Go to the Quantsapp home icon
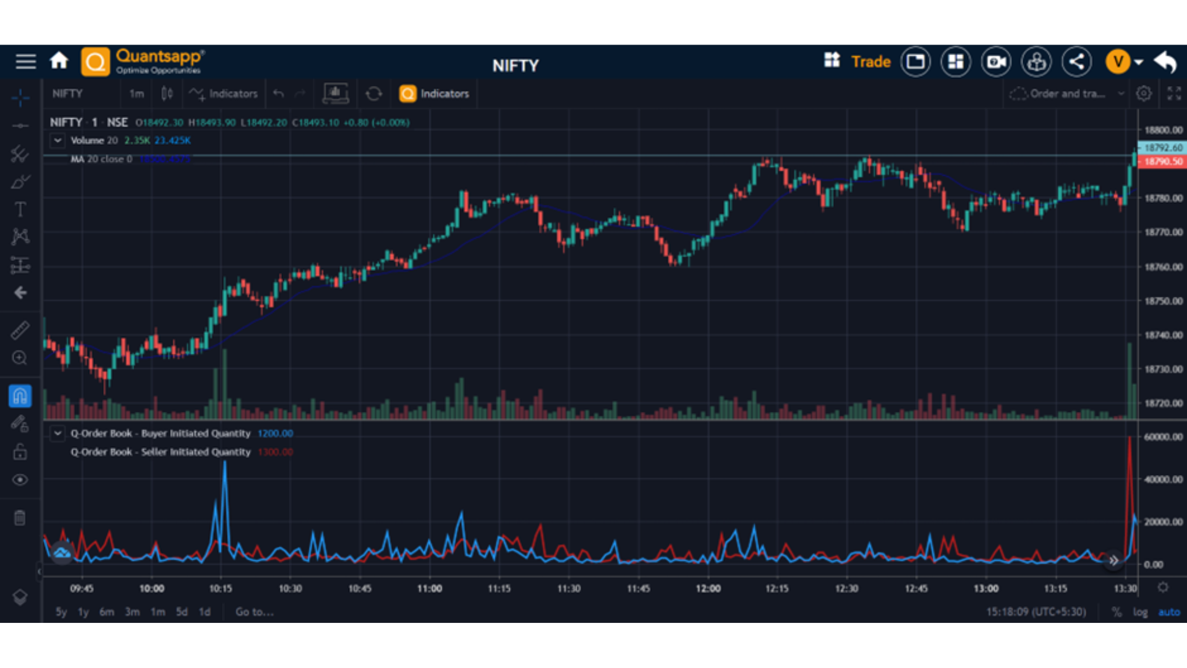Screen dimensions: 1187x668 coord(59,61)
